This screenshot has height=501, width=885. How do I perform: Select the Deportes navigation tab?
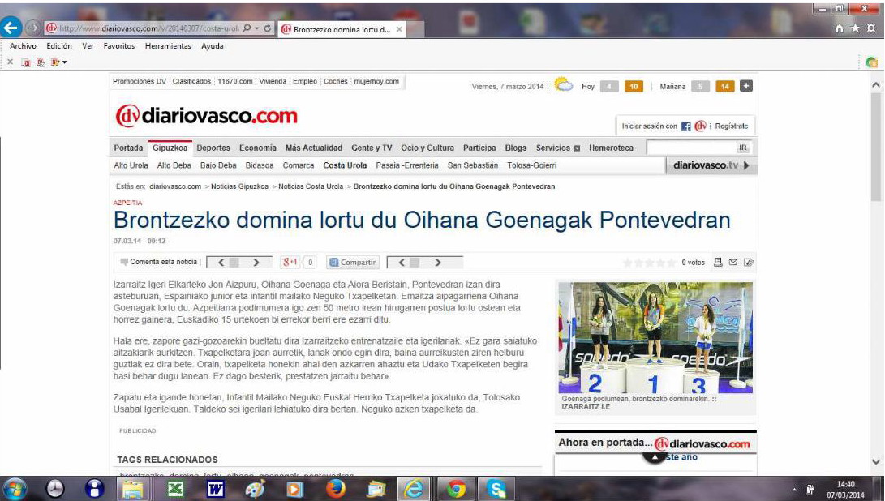[x=213, y=148]
